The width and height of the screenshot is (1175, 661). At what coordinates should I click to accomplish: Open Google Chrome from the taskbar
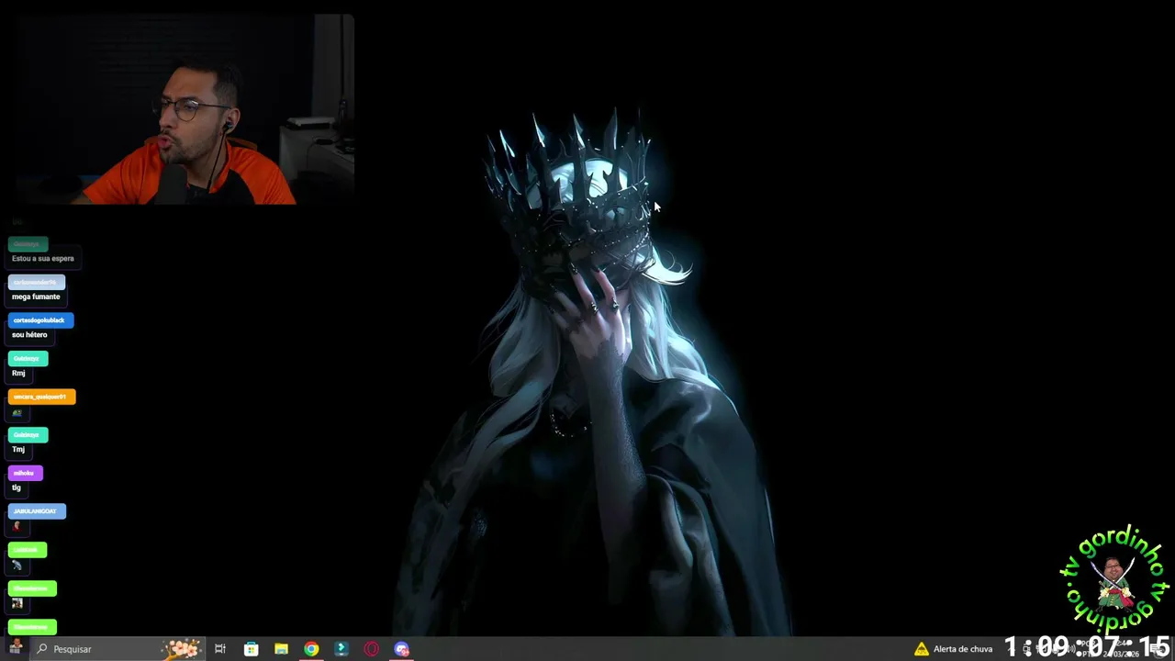[x=311, y=649]
